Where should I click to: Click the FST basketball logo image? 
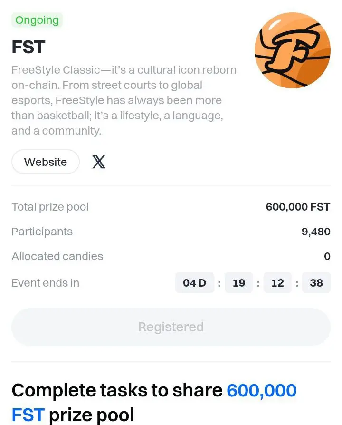pyautogui.click(x=293, y=50)
